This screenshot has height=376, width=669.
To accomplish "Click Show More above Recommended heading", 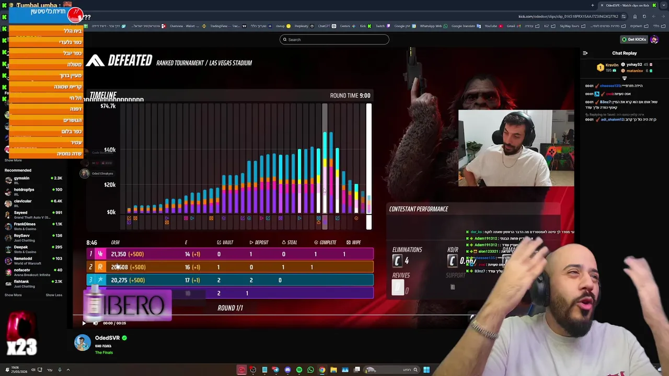I will (x=13, y=160).
